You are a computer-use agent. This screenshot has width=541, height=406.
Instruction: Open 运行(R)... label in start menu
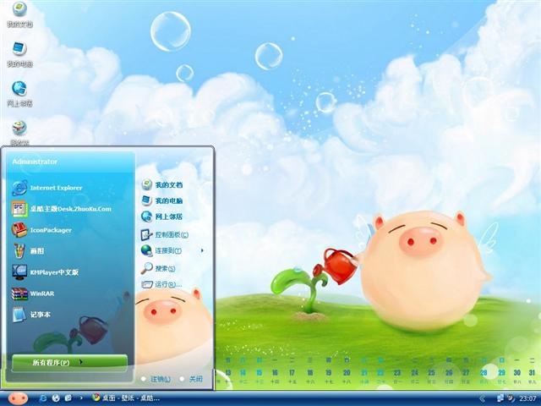(168, 284)
